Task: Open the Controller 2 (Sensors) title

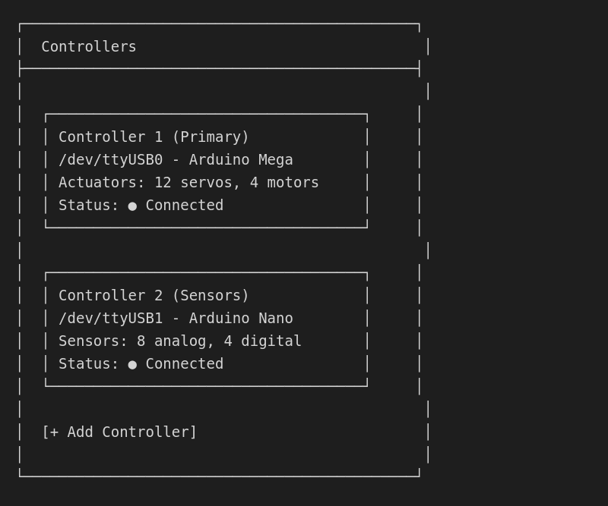Action: 154,296
